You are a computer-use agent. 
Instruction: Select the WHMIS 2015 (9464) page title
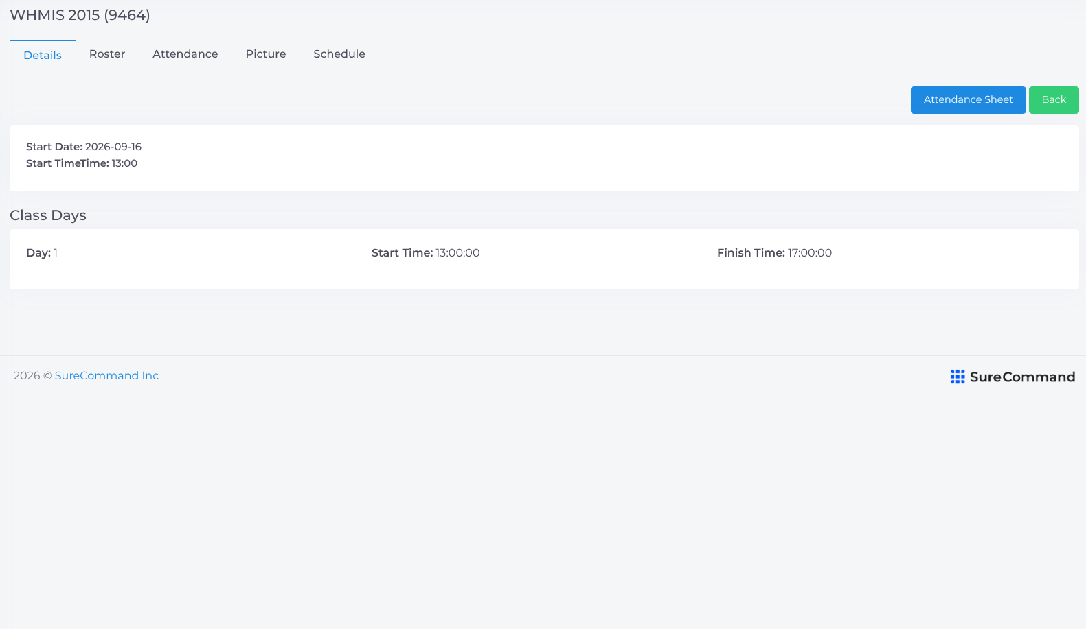click(80, 15)
